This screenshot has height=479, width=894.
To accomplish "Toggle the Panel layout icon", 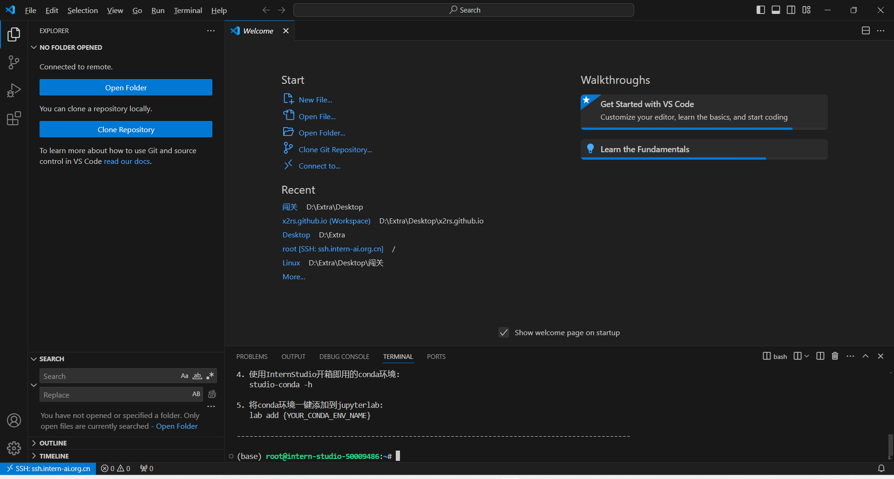I will [x=776, y=10].
